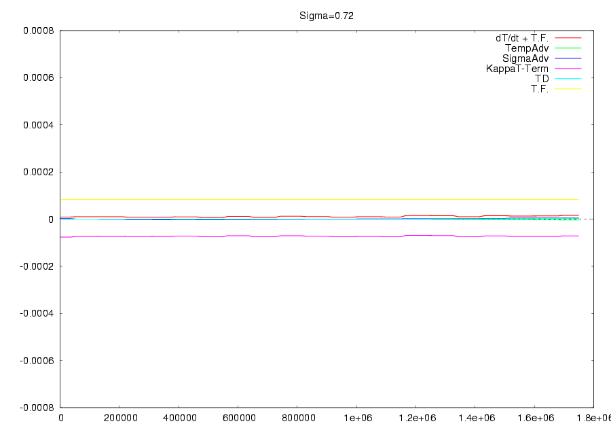Click the red dT/dt + T.F. legend line sample
611x428 pixels.
[568, 38]
